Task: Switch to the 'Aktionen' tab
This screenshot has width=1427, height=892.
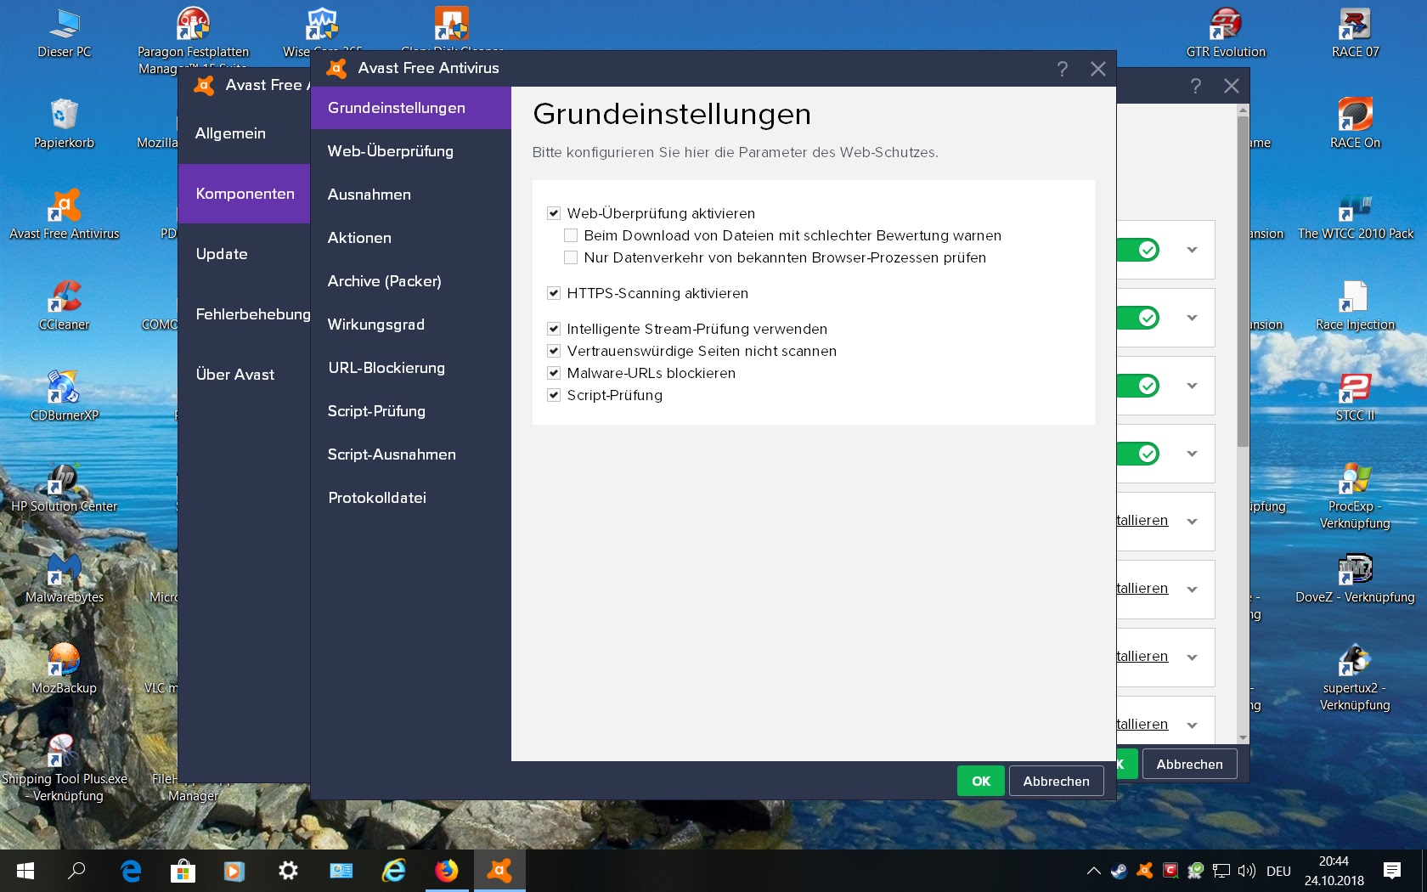Action: (411, 238)
